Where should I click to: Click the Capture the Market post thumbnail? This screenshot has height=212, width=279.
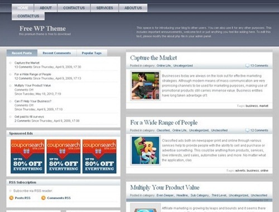(146, 86)
